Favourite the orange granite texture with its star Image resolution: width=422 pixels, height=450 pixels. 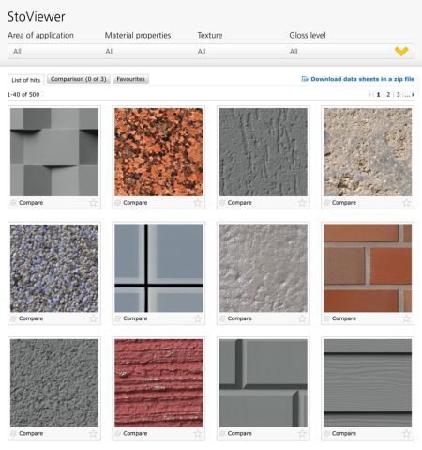(x=198, y=203)
